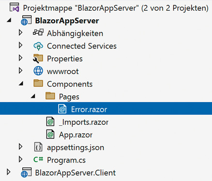
Task: Click the BlazorAppServer.Client project icon
Action: pyautogui.click(x=26, y=172)
